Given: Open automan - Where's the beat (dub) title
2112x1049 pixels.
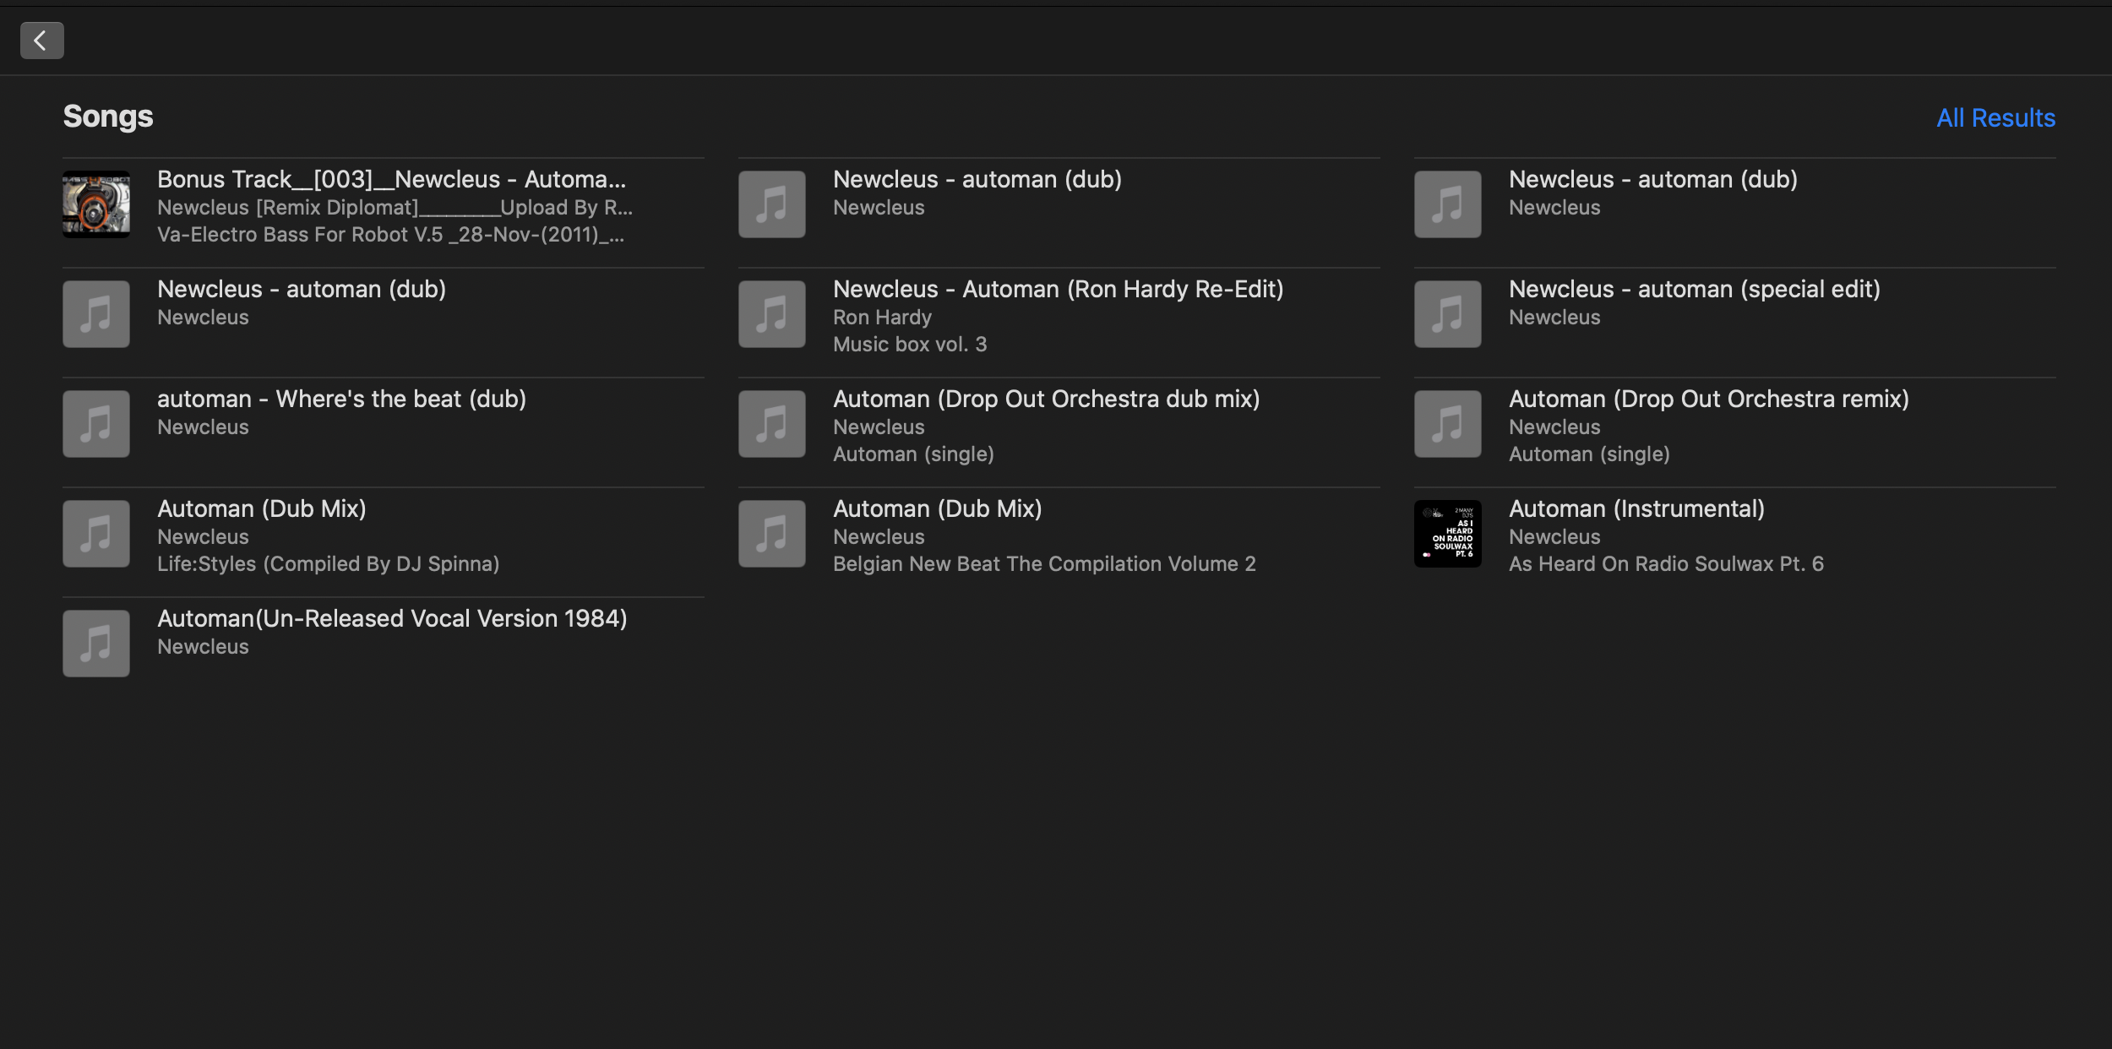Looking at the screenshot, I should (341, 399).
